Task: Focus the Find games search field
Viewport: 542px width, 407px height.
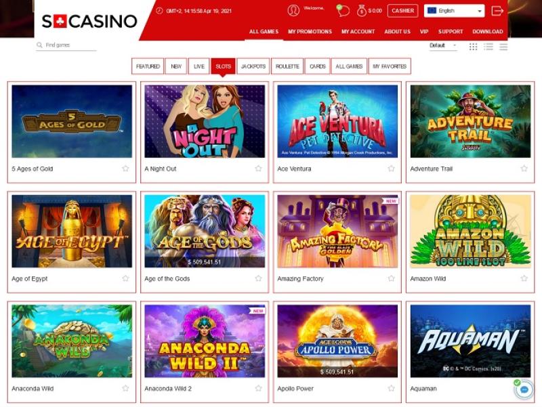Action: click(x=66, y=45)
